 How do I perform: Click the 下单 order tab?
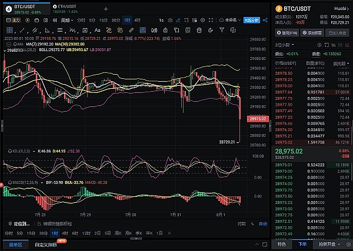302,244
